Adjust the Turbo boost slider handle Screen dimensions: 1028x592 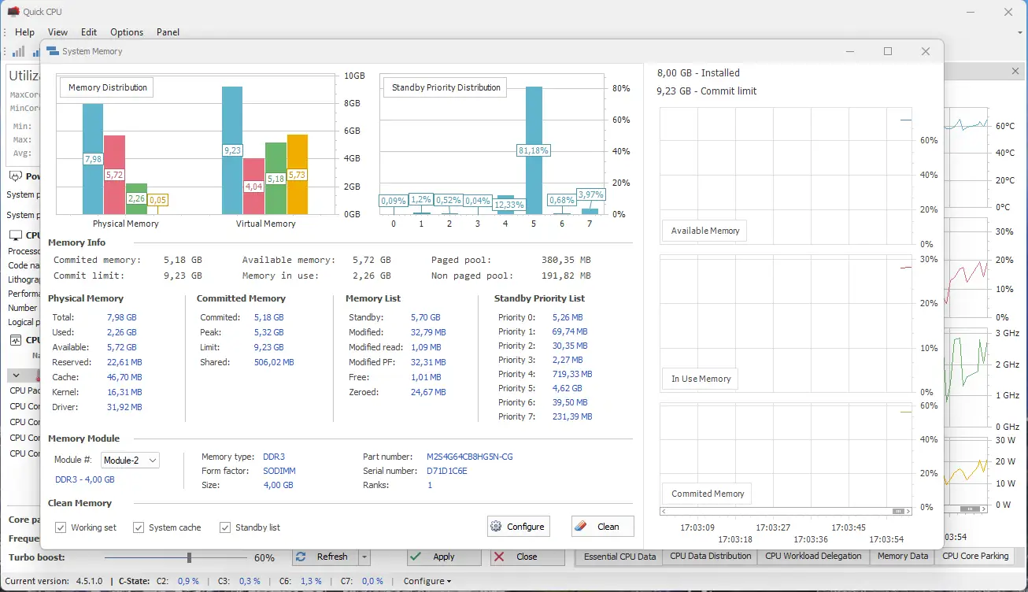(189, 557)
